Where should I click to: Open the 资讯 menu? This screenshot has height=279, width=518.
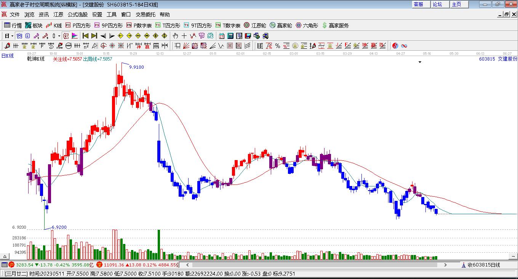point(44,14)
